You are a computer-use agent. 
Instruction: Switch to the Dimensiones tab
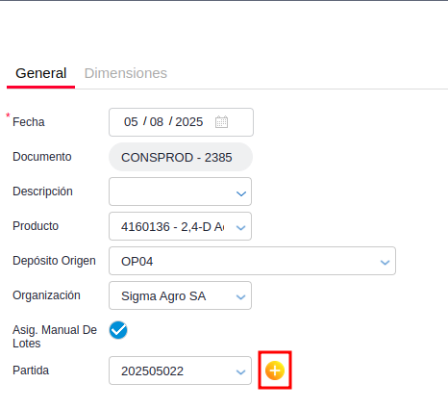click(126, 73)
